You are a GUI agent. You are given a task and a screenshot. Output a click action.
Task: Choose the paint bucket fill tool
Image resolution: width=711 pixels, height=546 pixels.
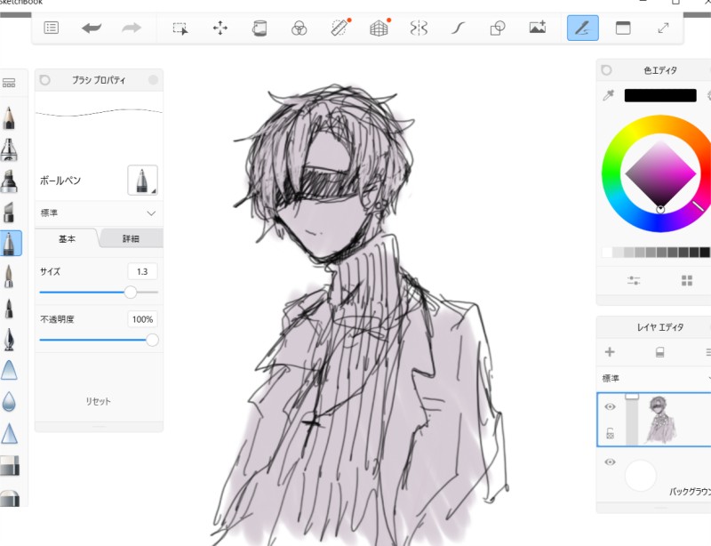(260, 28)
